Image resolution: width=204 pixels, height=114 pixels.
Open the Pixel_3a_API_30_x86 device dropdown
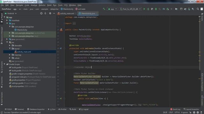(130, 9)
